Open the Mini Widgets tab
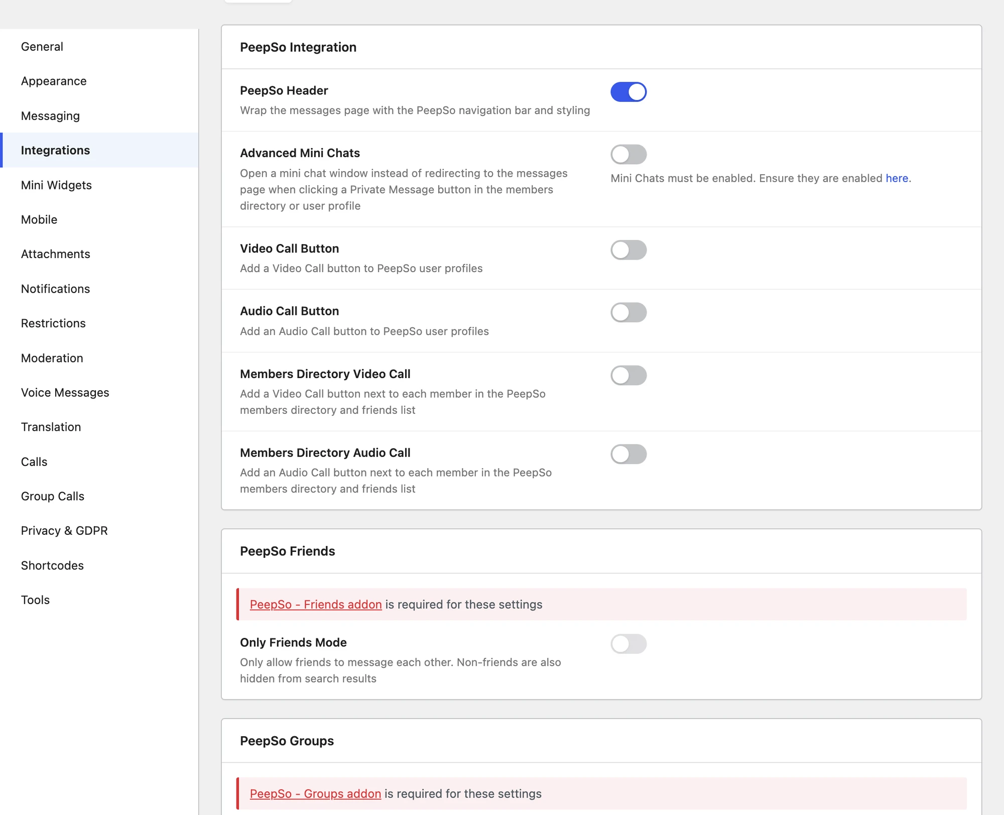The width and height of the screenshot is (1004, 815). pyautogui.click(x=99, y=185)
